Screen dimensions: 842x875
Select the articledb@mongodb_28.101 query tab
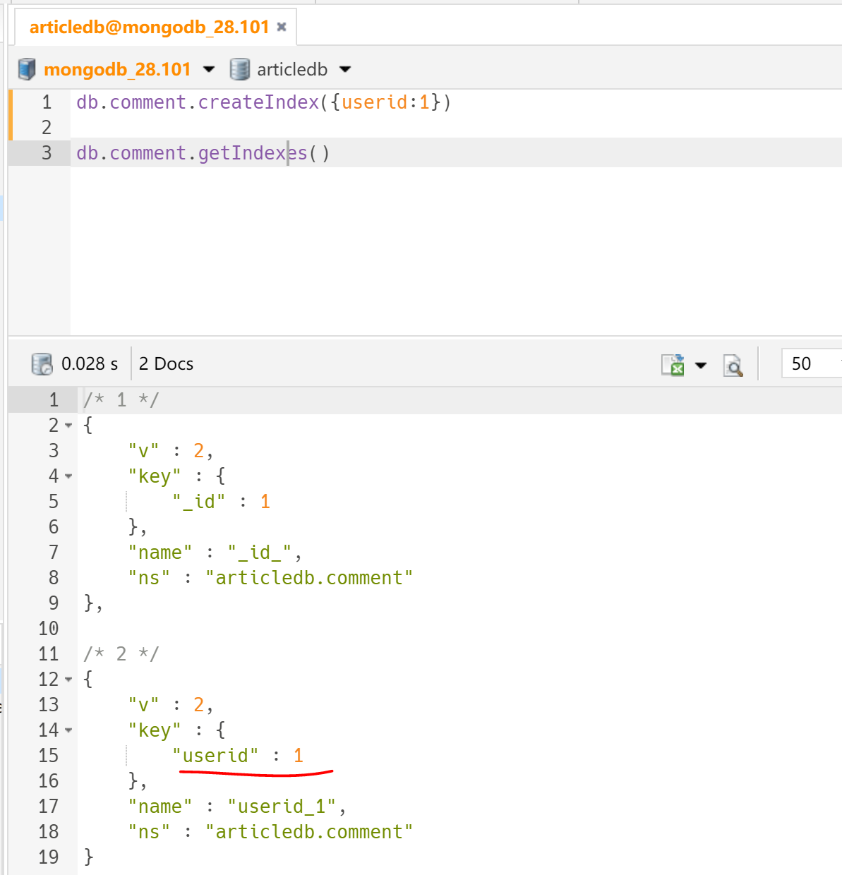[x=149, y=28]
